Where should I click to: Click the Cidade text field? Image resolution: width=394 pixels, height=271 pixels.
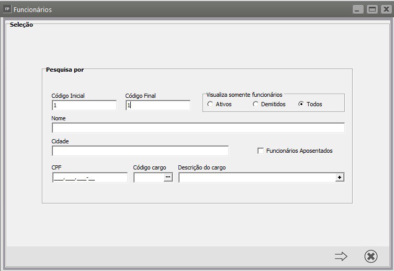coord(140,151)
